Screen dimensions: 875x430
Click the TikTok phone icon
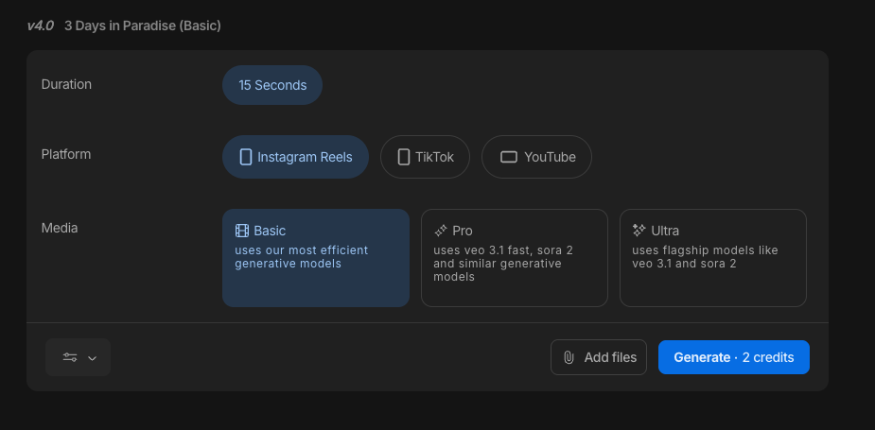coord(404,157)
